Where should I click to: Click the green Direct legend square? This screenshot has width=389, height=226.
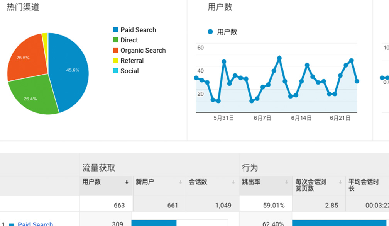point(115,40)
